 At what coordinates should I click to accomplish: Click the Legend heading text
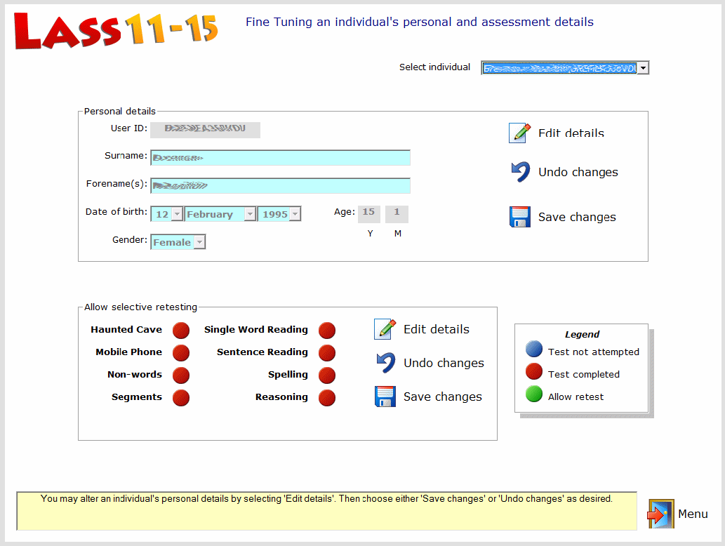pyautogui.click(x=582, y=334)
